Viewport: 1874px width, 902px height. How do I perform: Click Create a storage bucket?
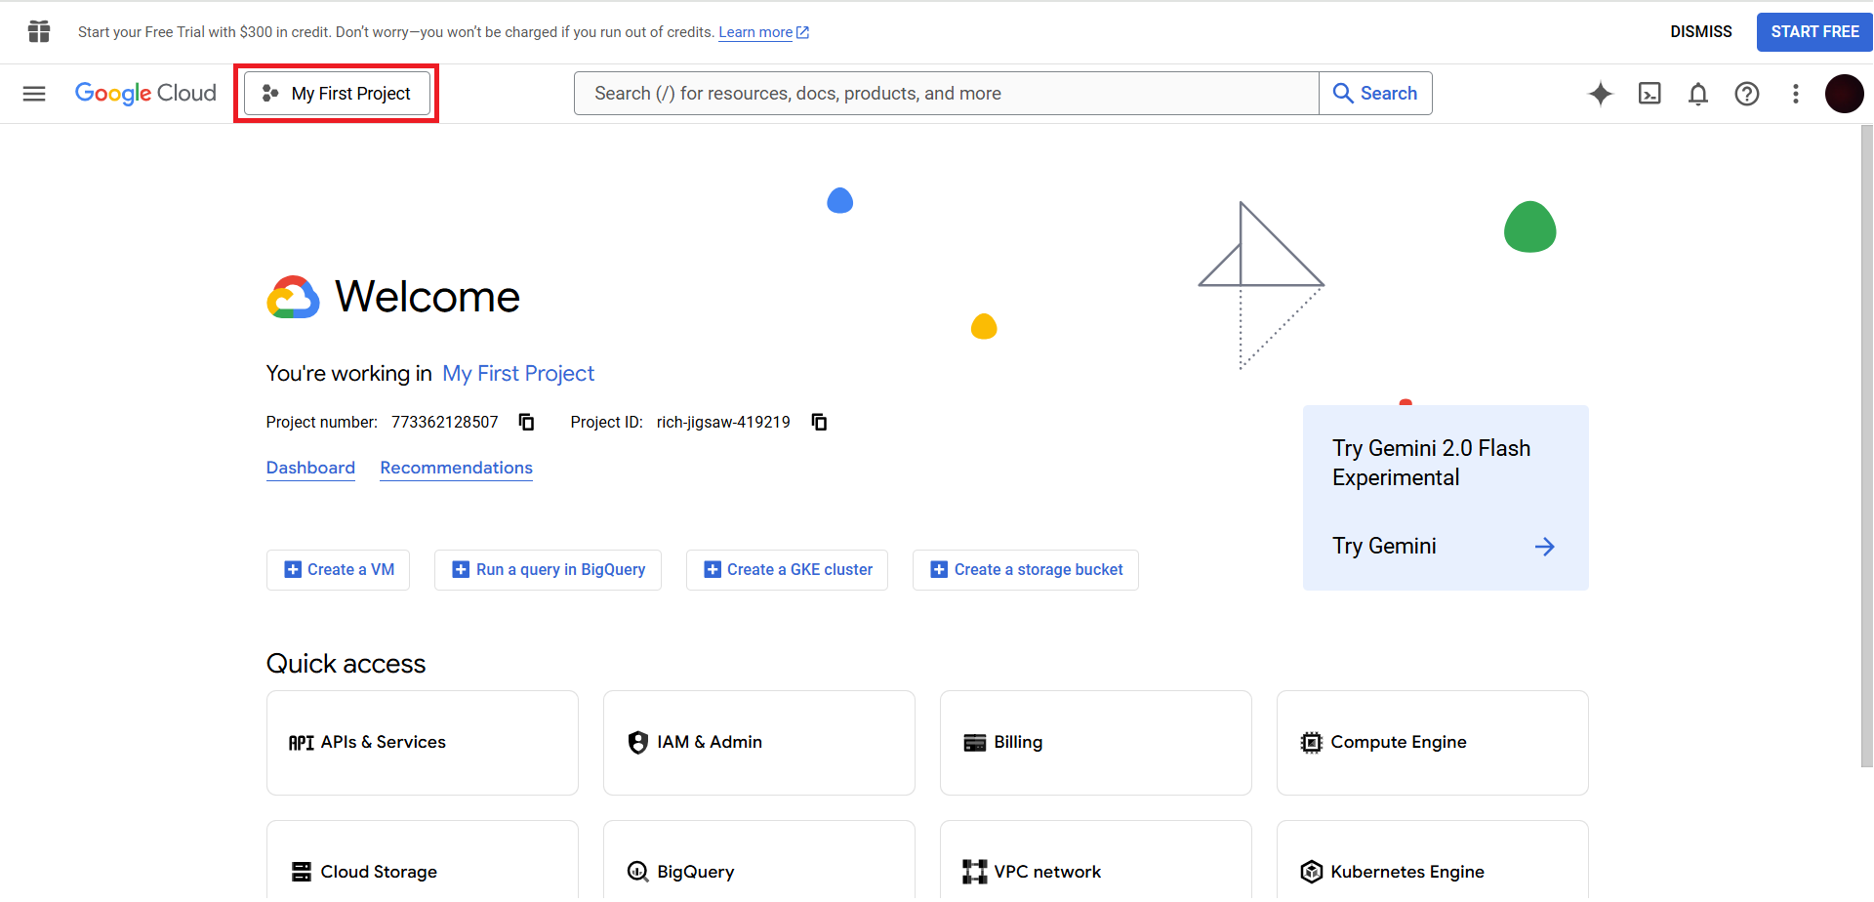pos(1026,570)
